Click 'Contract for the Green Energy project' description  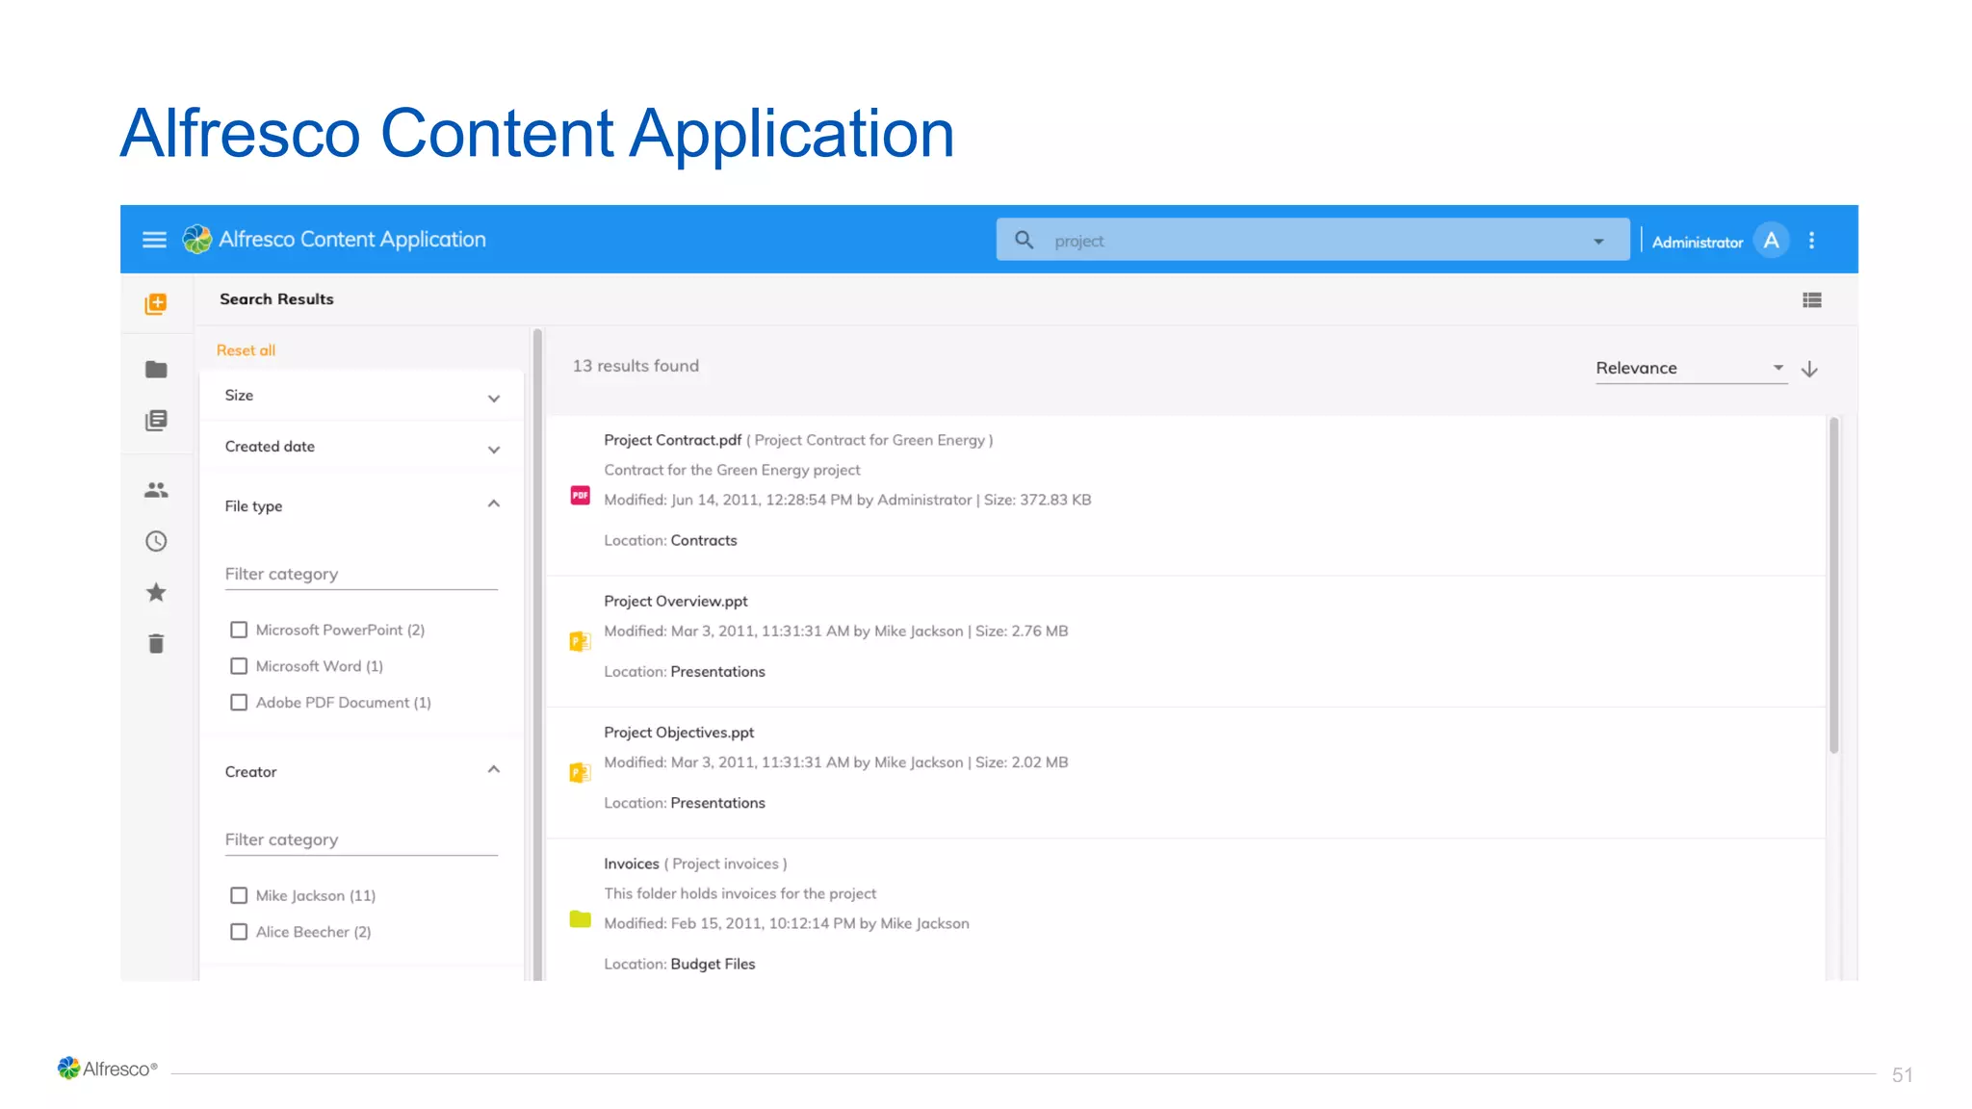tap(732, 470)
